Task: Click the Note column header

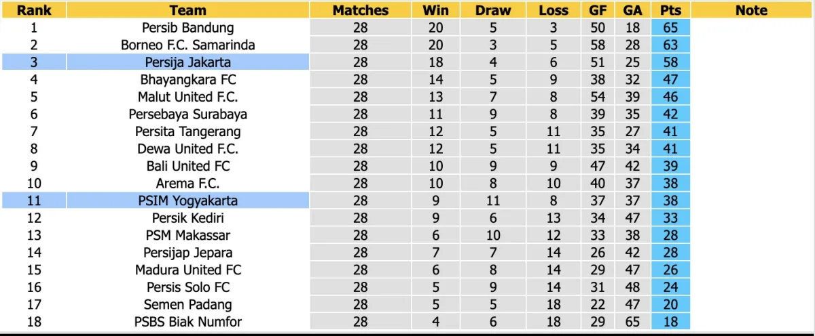Action: pyautogui.click(x=751, y=10)
